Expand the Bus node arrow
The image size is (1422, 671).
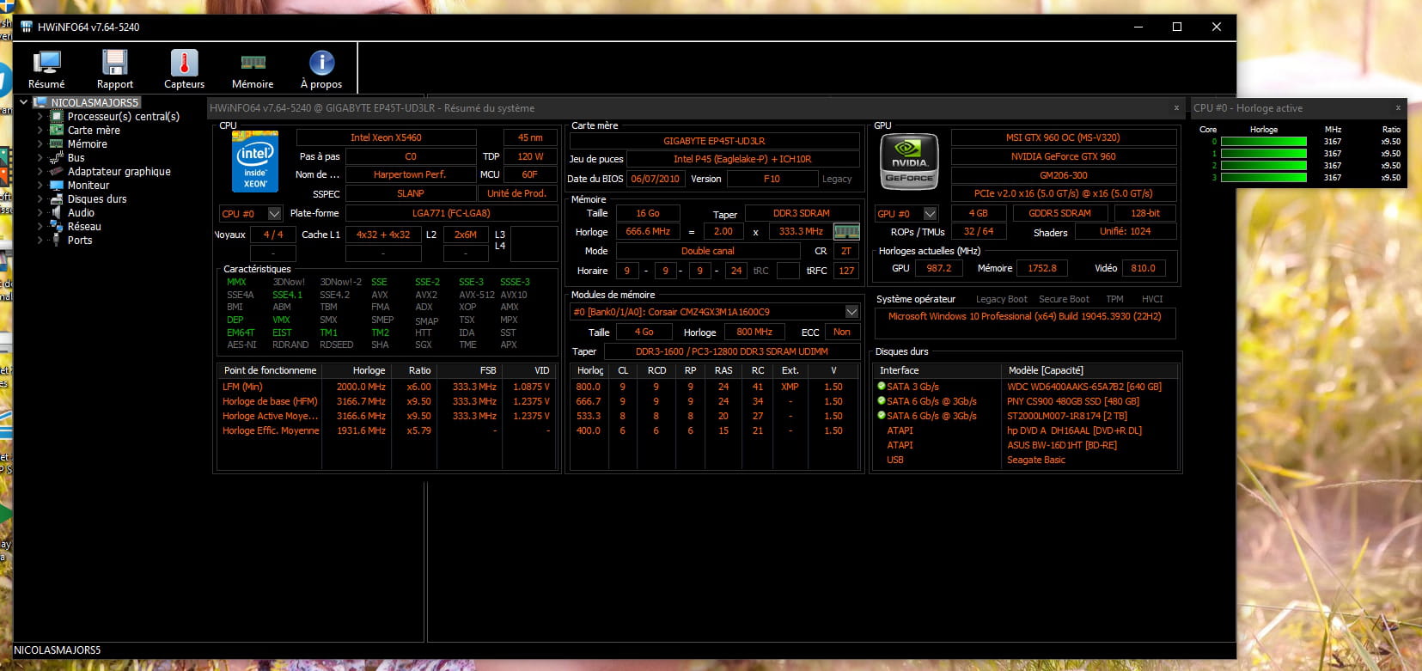click(x=40, y=157)
